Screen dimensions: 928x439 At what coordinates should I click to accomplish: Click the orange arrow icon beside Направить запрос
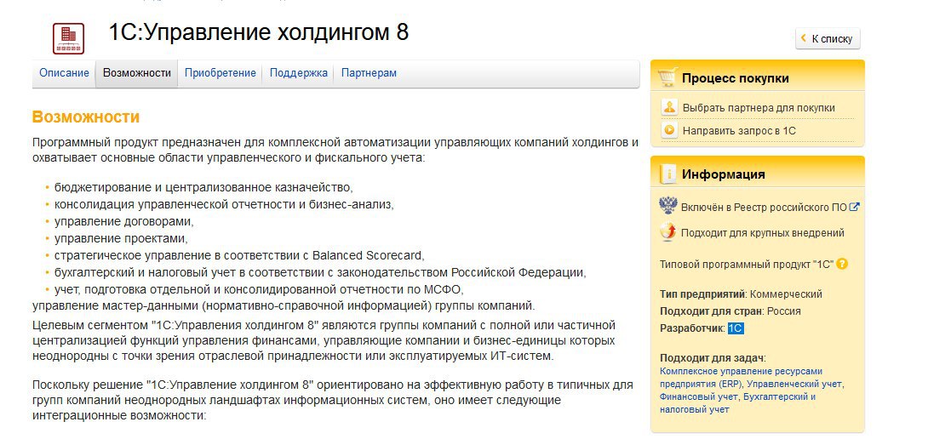tap(669, 130)
